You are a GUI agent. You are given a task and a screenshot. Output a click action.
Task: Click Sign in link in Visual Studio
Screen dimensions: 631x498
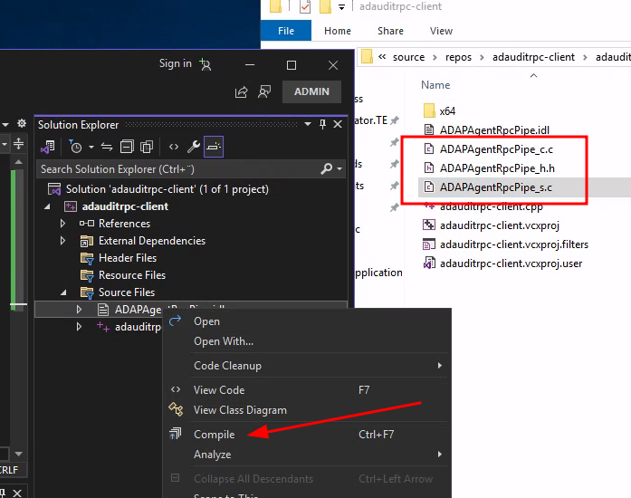coord(176,63)
